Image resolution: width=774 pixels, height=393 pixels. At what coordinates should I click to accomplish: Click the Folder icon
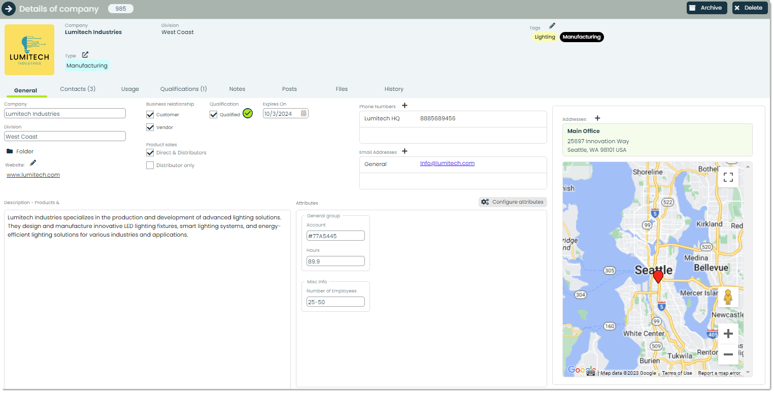coord(10,151)
